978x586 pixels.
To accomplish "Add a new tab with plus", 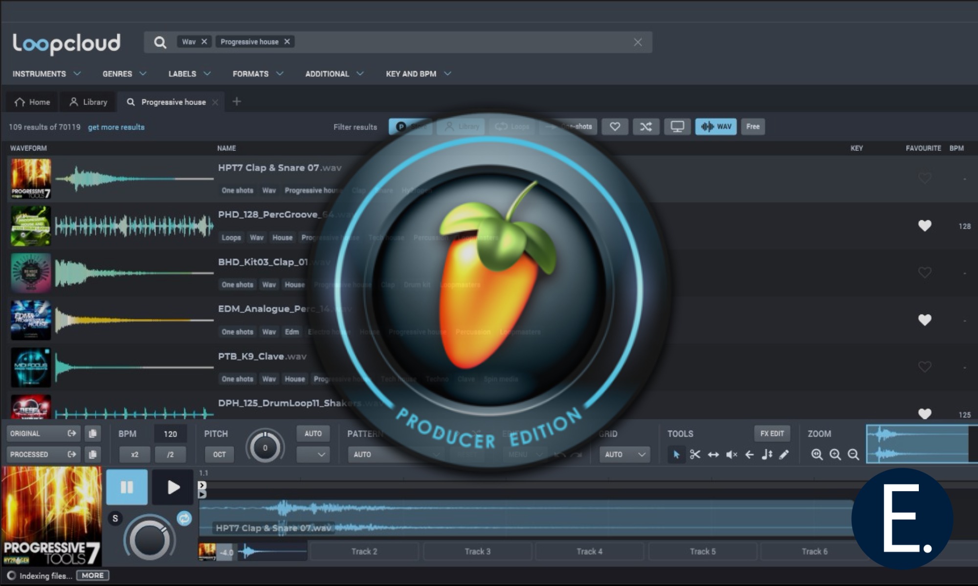I will click(237, 102).
